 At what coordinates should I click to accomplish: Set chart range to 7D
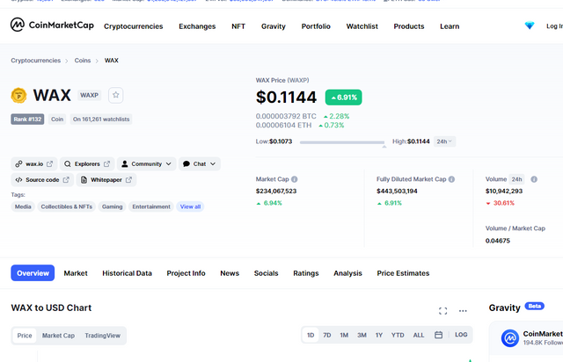[326, 335]
